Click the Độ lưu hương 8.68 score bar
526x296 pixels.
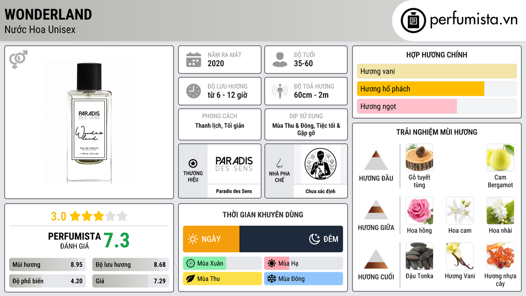(130, 265)
